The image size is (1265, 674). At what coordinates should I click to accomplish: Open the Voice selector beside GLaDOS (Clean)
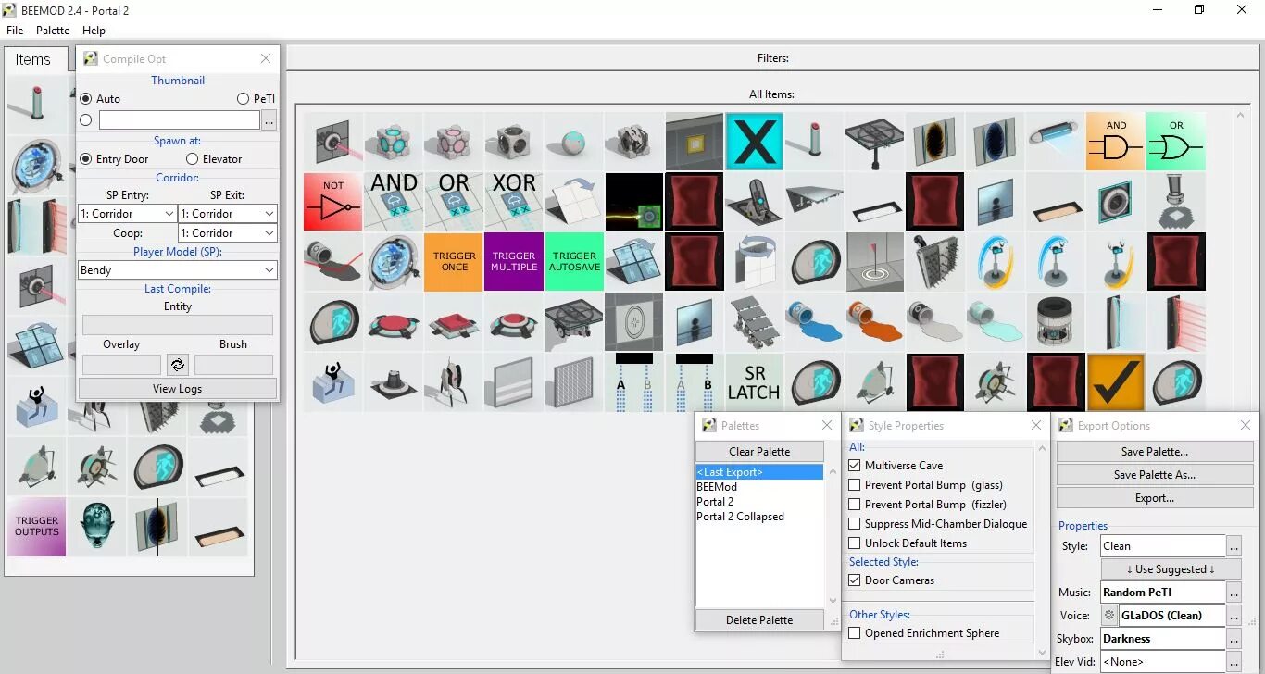(1234, 616)
